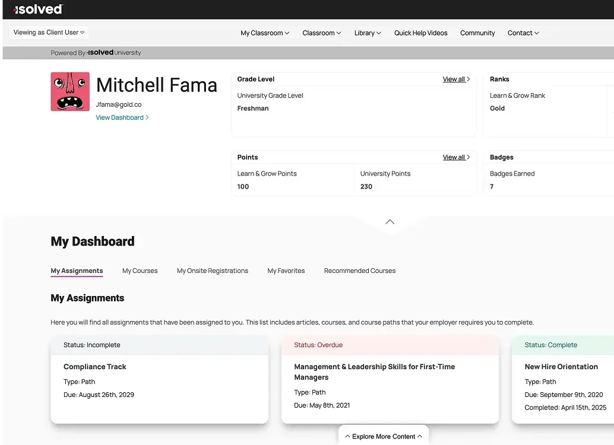Open Management & Leadership Skills assignment
This screenshot has width=614, height=445.
click(390, 379)
